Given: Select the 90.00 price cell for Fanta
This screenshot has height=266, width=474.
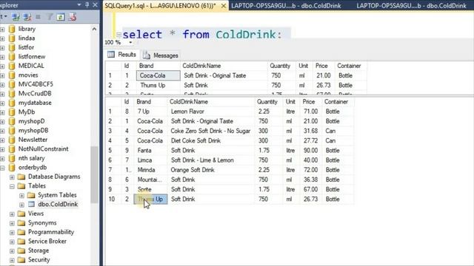Looking at the screenshot, I should (x=311, y=151).
